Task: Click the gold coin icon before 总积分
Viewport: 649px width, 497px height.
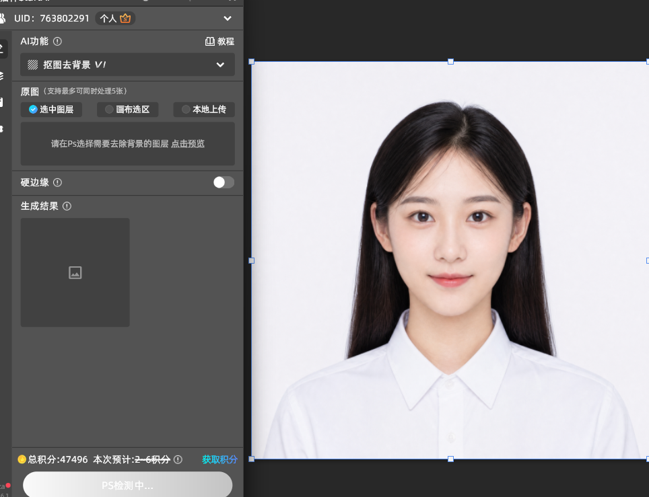Action: (x=22, y=459)
